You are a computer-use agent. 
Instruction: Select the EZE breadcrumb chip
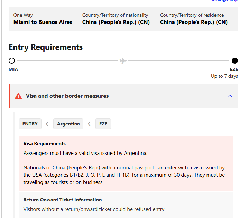103,124
